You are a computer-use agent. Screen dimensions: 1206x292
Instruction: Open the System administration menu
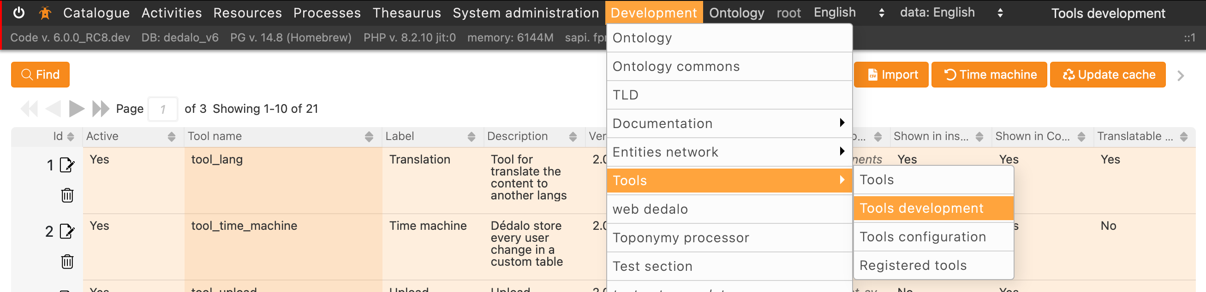tap(526, 12)
